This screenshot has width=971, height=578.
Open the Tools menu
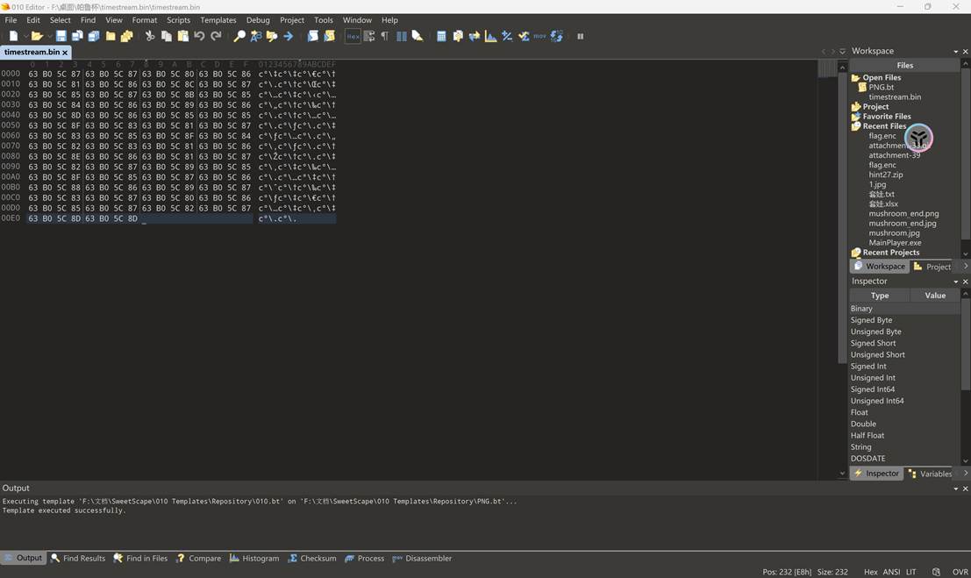point(322,19)
